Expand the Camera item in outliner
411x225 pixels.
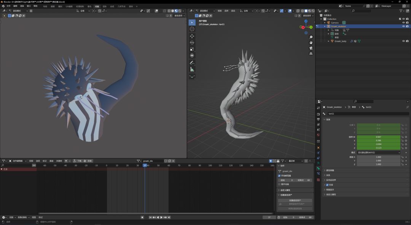point(325,22)
